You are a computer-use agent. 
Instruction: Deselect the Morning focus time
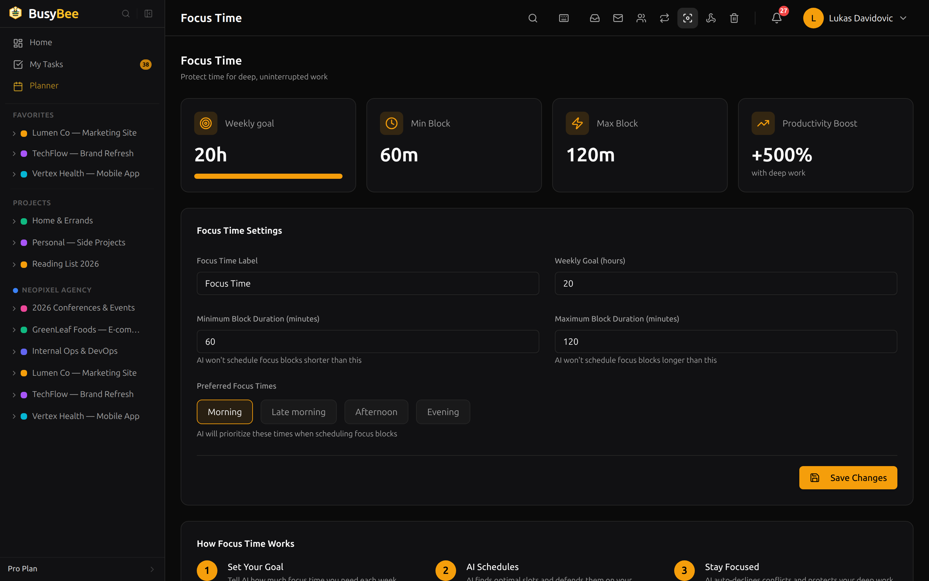pos(225,412)
